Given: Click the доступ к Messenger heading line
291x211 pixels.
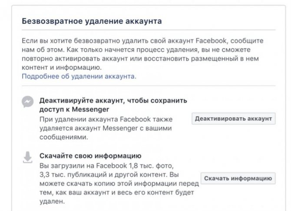Looking at the screenshot, I should click(74, 109).
